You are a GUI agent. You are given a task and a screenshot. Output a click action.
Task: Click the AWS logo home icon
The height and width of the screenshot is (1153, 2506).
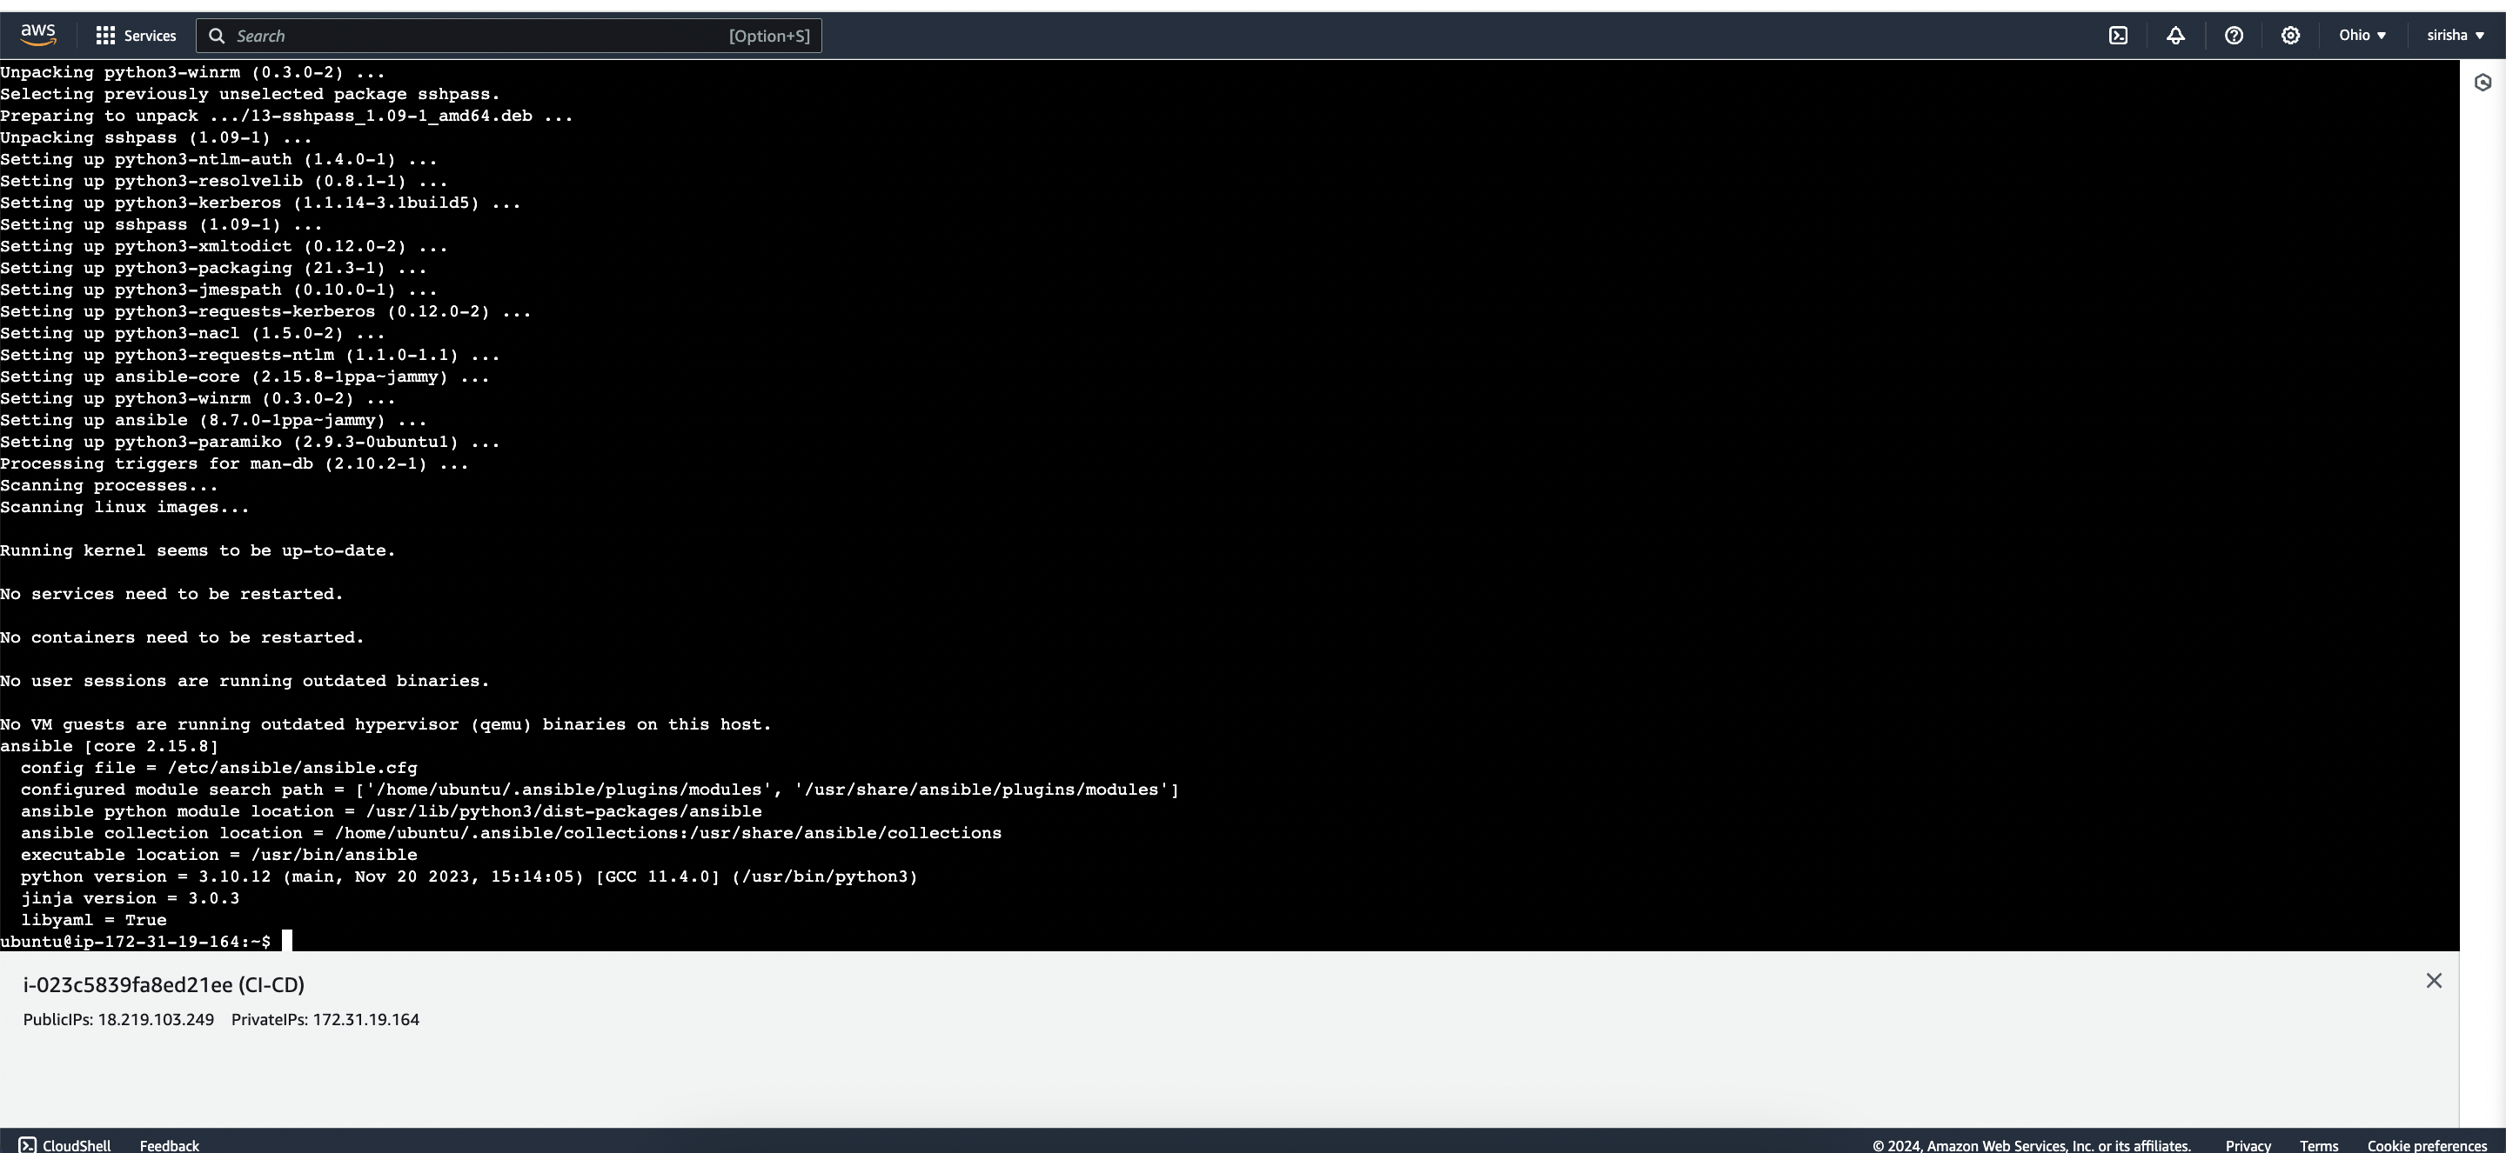click(x=38, y=35)
